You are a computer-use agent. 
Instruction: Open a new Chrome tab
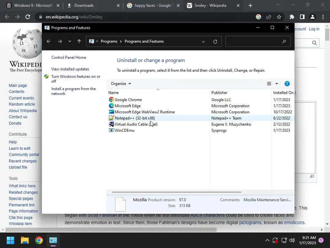[250, 5]
